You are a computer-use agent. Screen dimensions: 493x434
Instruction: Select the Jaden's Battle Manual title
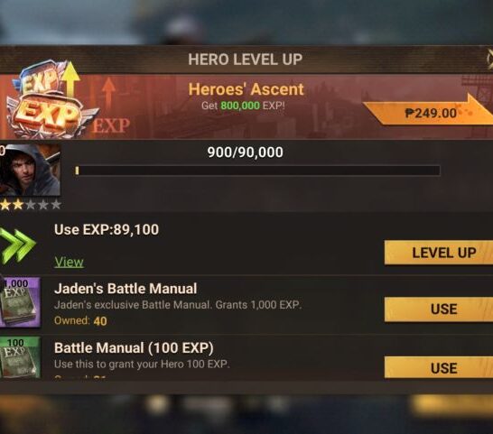tap(126, 289)
